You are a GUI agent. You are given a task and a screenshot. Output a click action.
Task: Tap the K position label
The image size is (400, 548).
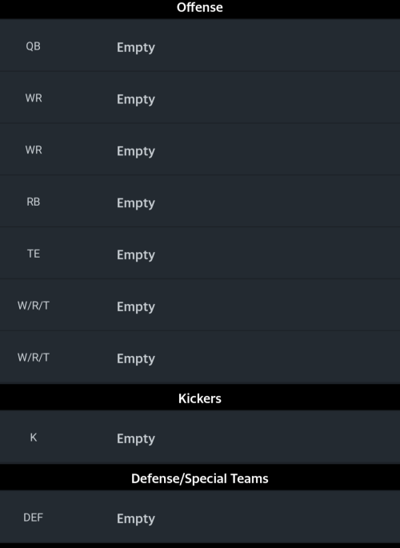click(x=33, y=438)
